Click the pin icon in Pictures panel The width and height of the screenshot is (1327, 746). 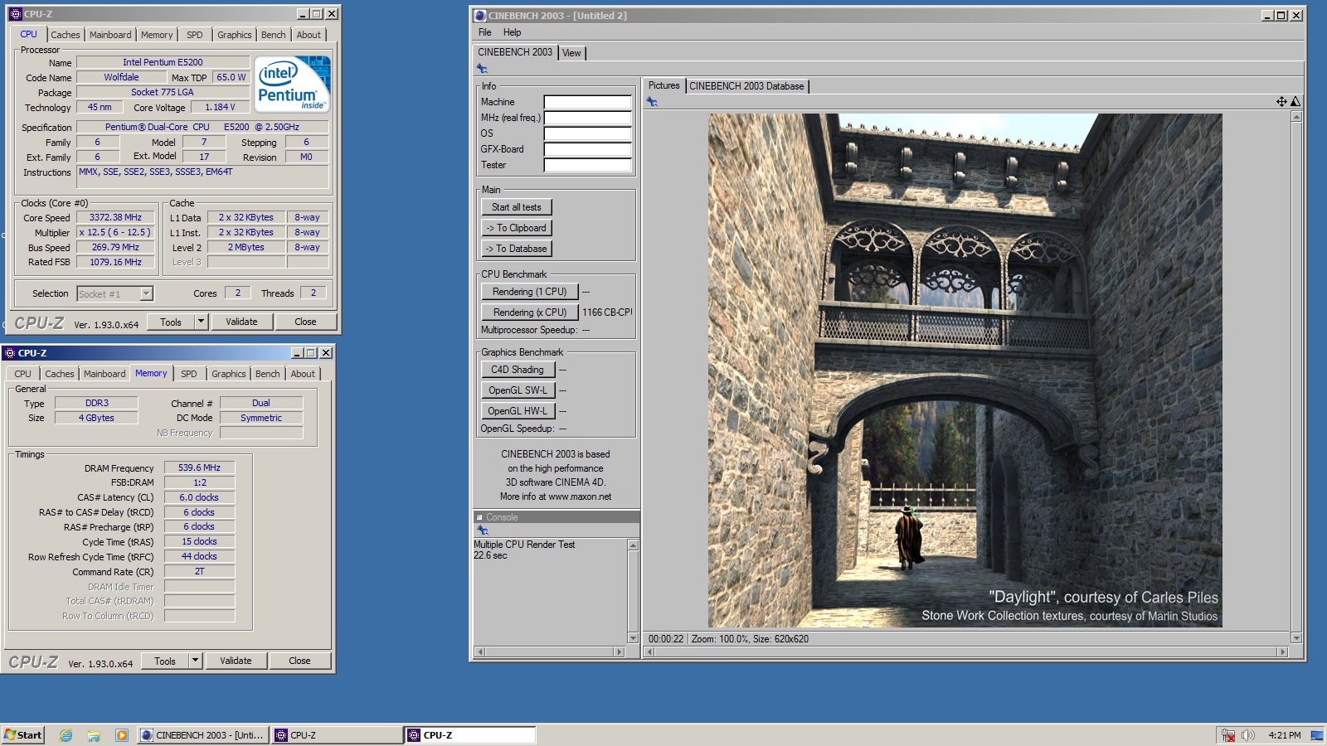652,102
